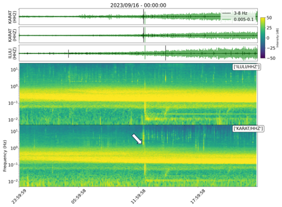
Task: Click the KARAT HH2 waveform panel
Action: [x=138, y=16]
